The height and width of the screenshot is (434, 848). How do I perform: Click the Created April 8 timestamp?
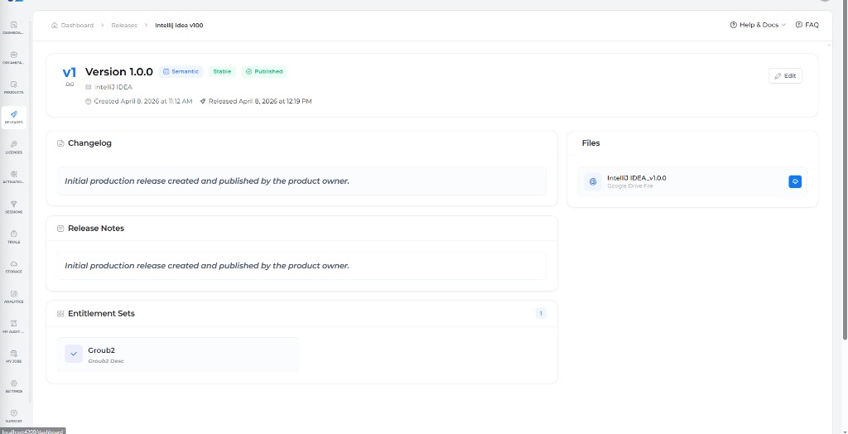tap(139, 101)
